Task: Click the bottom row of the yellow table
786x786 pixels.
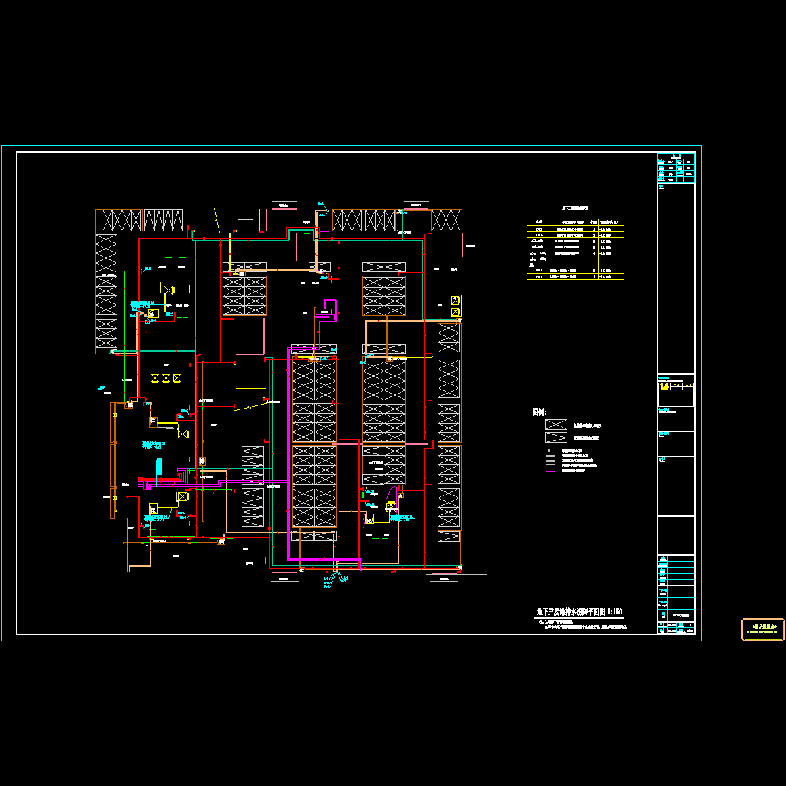Action: point(575,277)
